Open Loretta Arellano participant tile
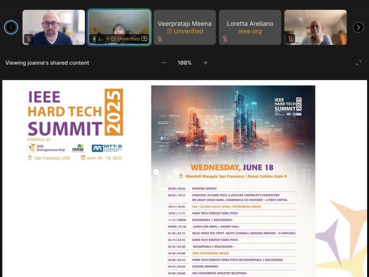This screenshot has width=369, height=277. (x=250, y=27)
